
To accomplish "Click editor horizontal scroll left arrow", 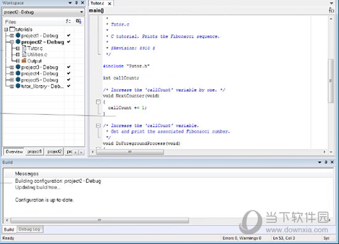I will [x=92, y=152].
